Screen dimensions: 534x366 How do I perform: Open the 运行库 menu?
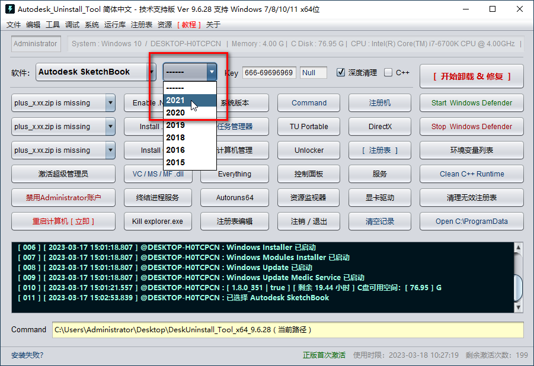(x=115, y=25)
